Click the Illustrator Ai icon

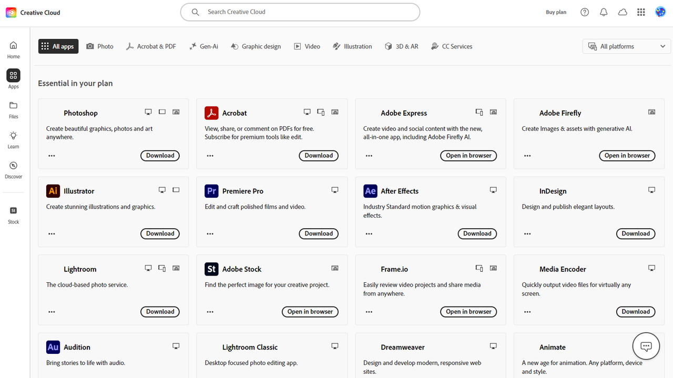pyautogui.click(x=53, y=191)
